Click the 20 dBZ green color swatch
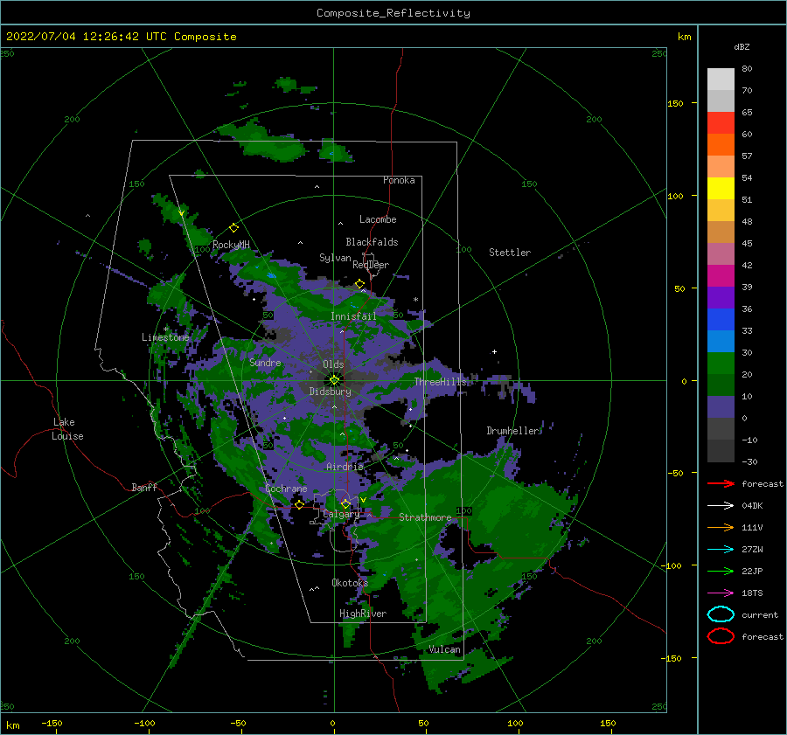The width and height of the screenshot is (787, 735). click(x=721, y=364)
